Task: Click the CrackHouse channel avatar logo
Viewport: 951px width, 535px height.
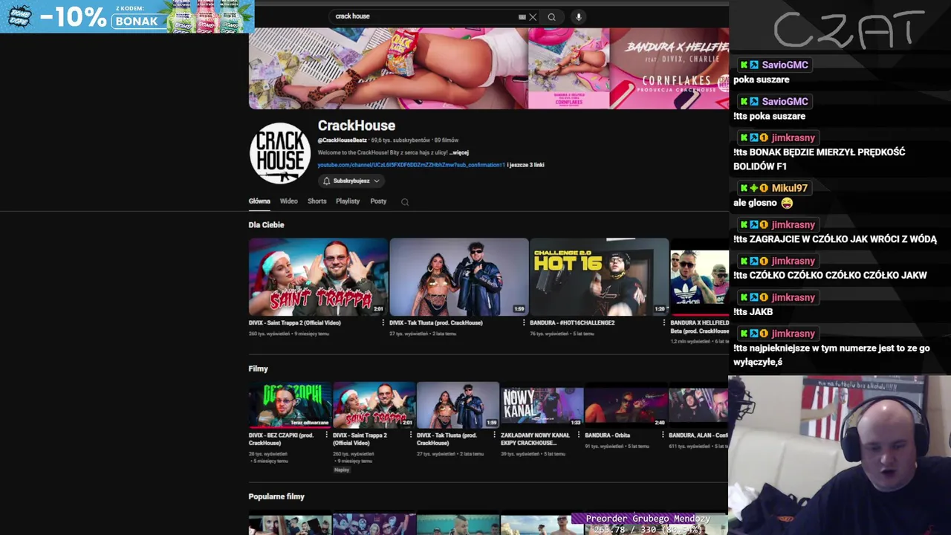Action: (280, 154)
